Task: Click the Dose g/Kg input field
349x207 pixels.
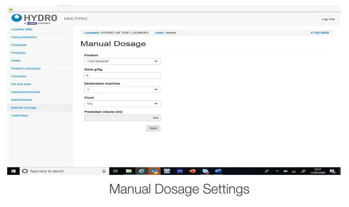Action: pyautogui.click(x=122, y=76)
